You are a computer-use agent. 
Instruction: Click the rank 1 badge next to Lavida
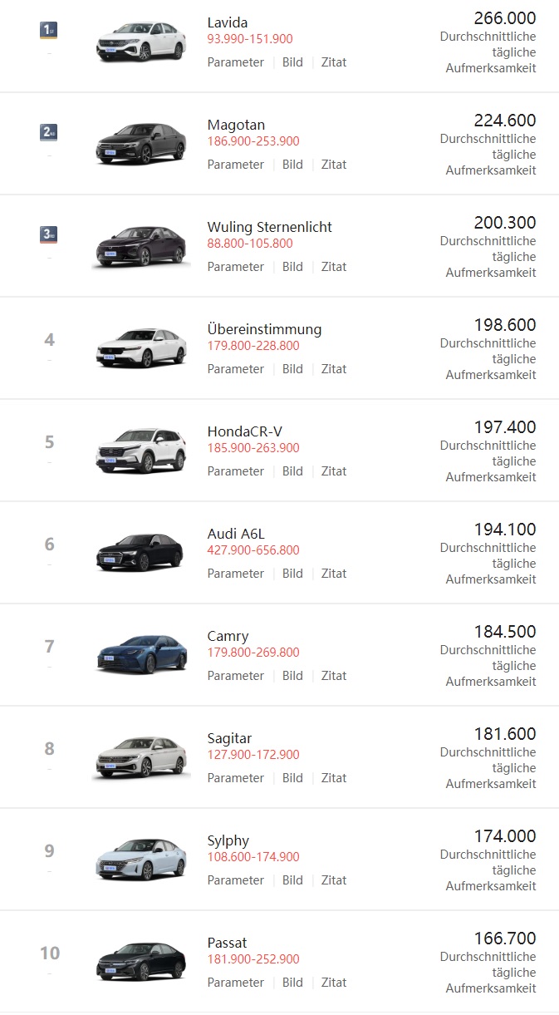(48, 29)
